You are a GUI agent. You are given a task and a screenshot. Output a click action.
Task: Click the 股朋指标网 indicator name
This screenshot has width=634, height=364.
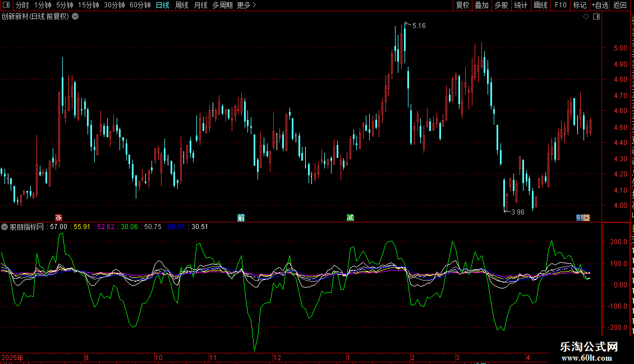coord(27,227)
